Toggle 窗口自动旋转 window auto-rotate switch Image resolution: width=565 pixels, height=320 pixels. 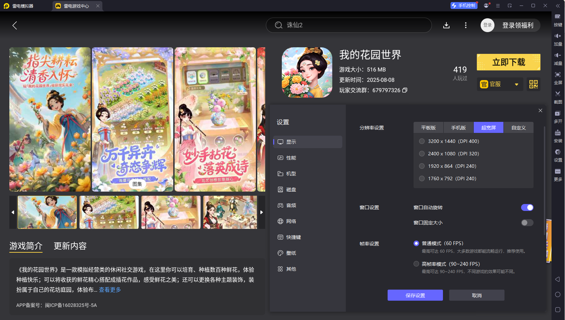[527, 207]
